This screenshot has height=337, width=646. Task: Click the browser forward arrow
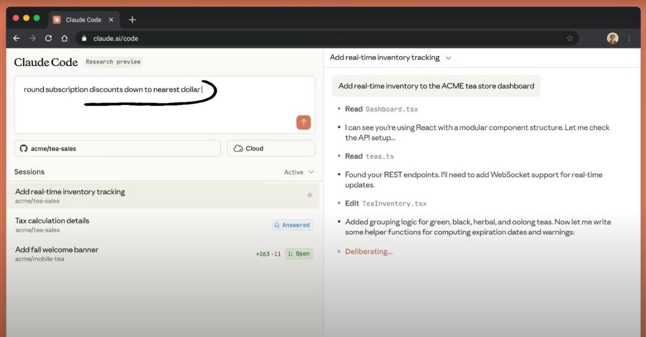(x=32, y=38)
